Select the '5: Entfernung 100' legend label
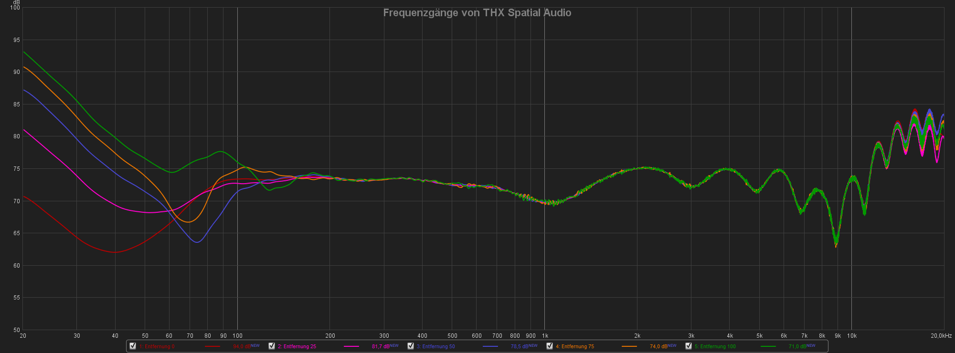This screenshot has height=353, width=955. [x=715, y=346]
